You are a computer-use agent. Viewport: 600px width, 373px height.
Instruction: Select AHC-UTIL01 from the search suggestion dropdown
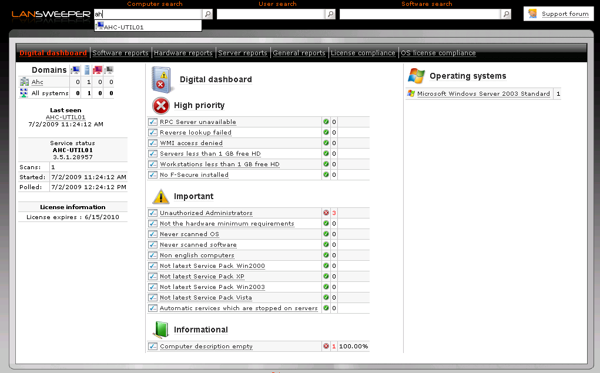pos(123,26)
